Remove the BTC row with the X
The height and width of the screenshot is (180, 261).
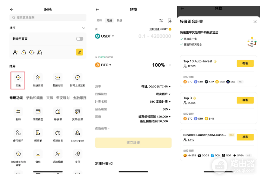point(170,65)
